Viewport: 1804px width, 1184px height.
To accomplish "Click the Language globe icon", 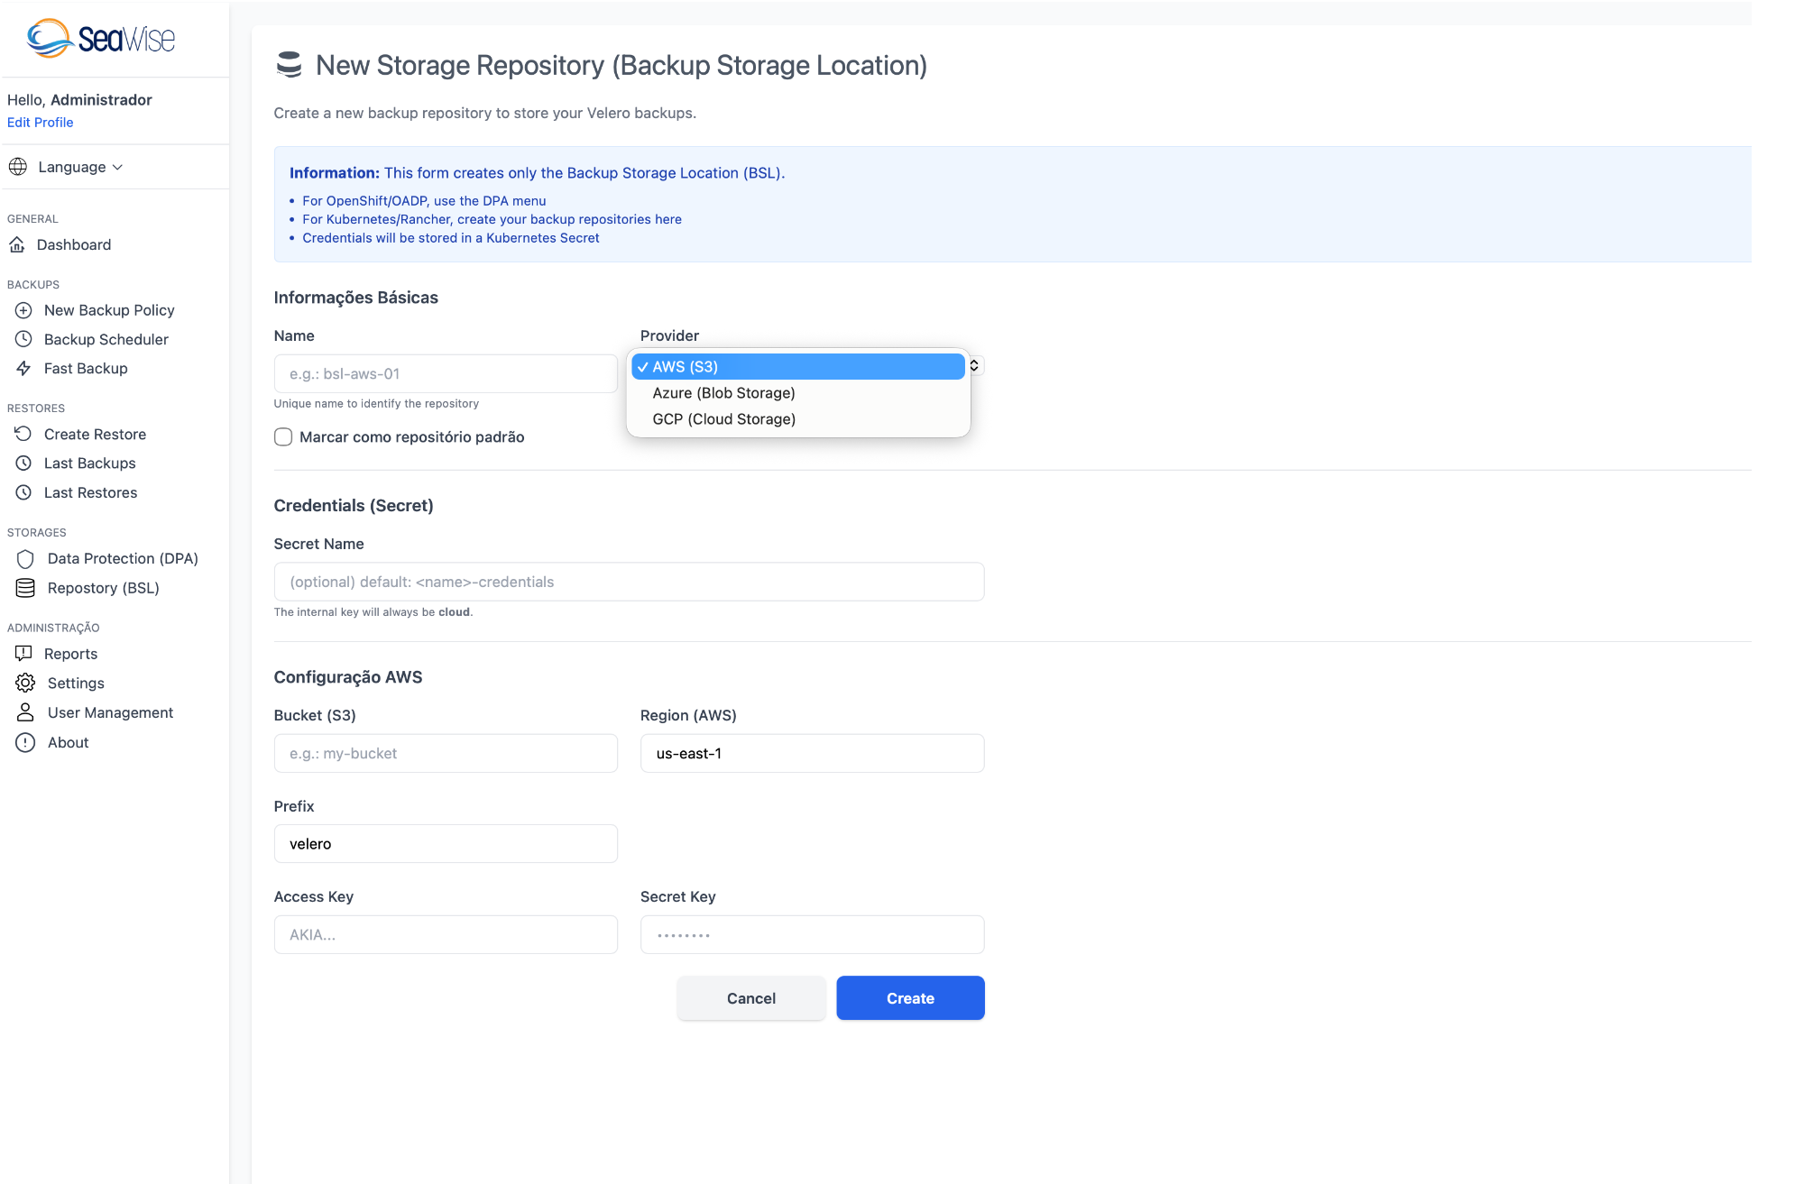I will coord(18,167).
